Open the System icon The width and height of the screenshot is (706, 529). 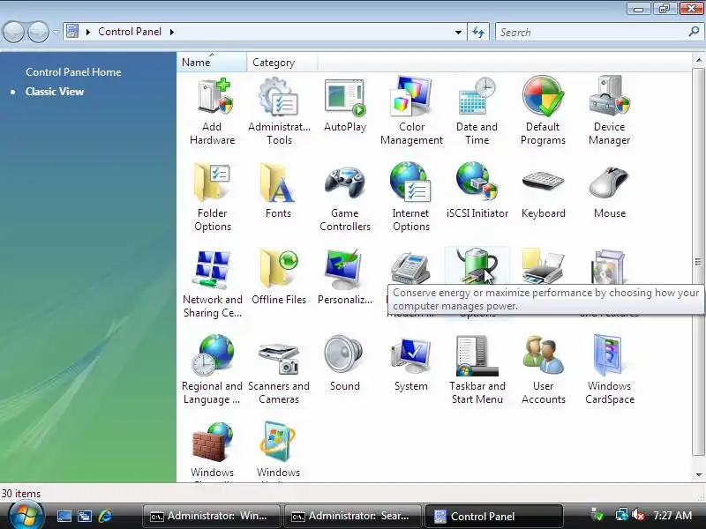click(x=410, y=364)
